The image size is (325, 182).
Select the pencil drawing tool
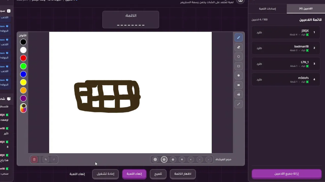(x=238, y=38)
